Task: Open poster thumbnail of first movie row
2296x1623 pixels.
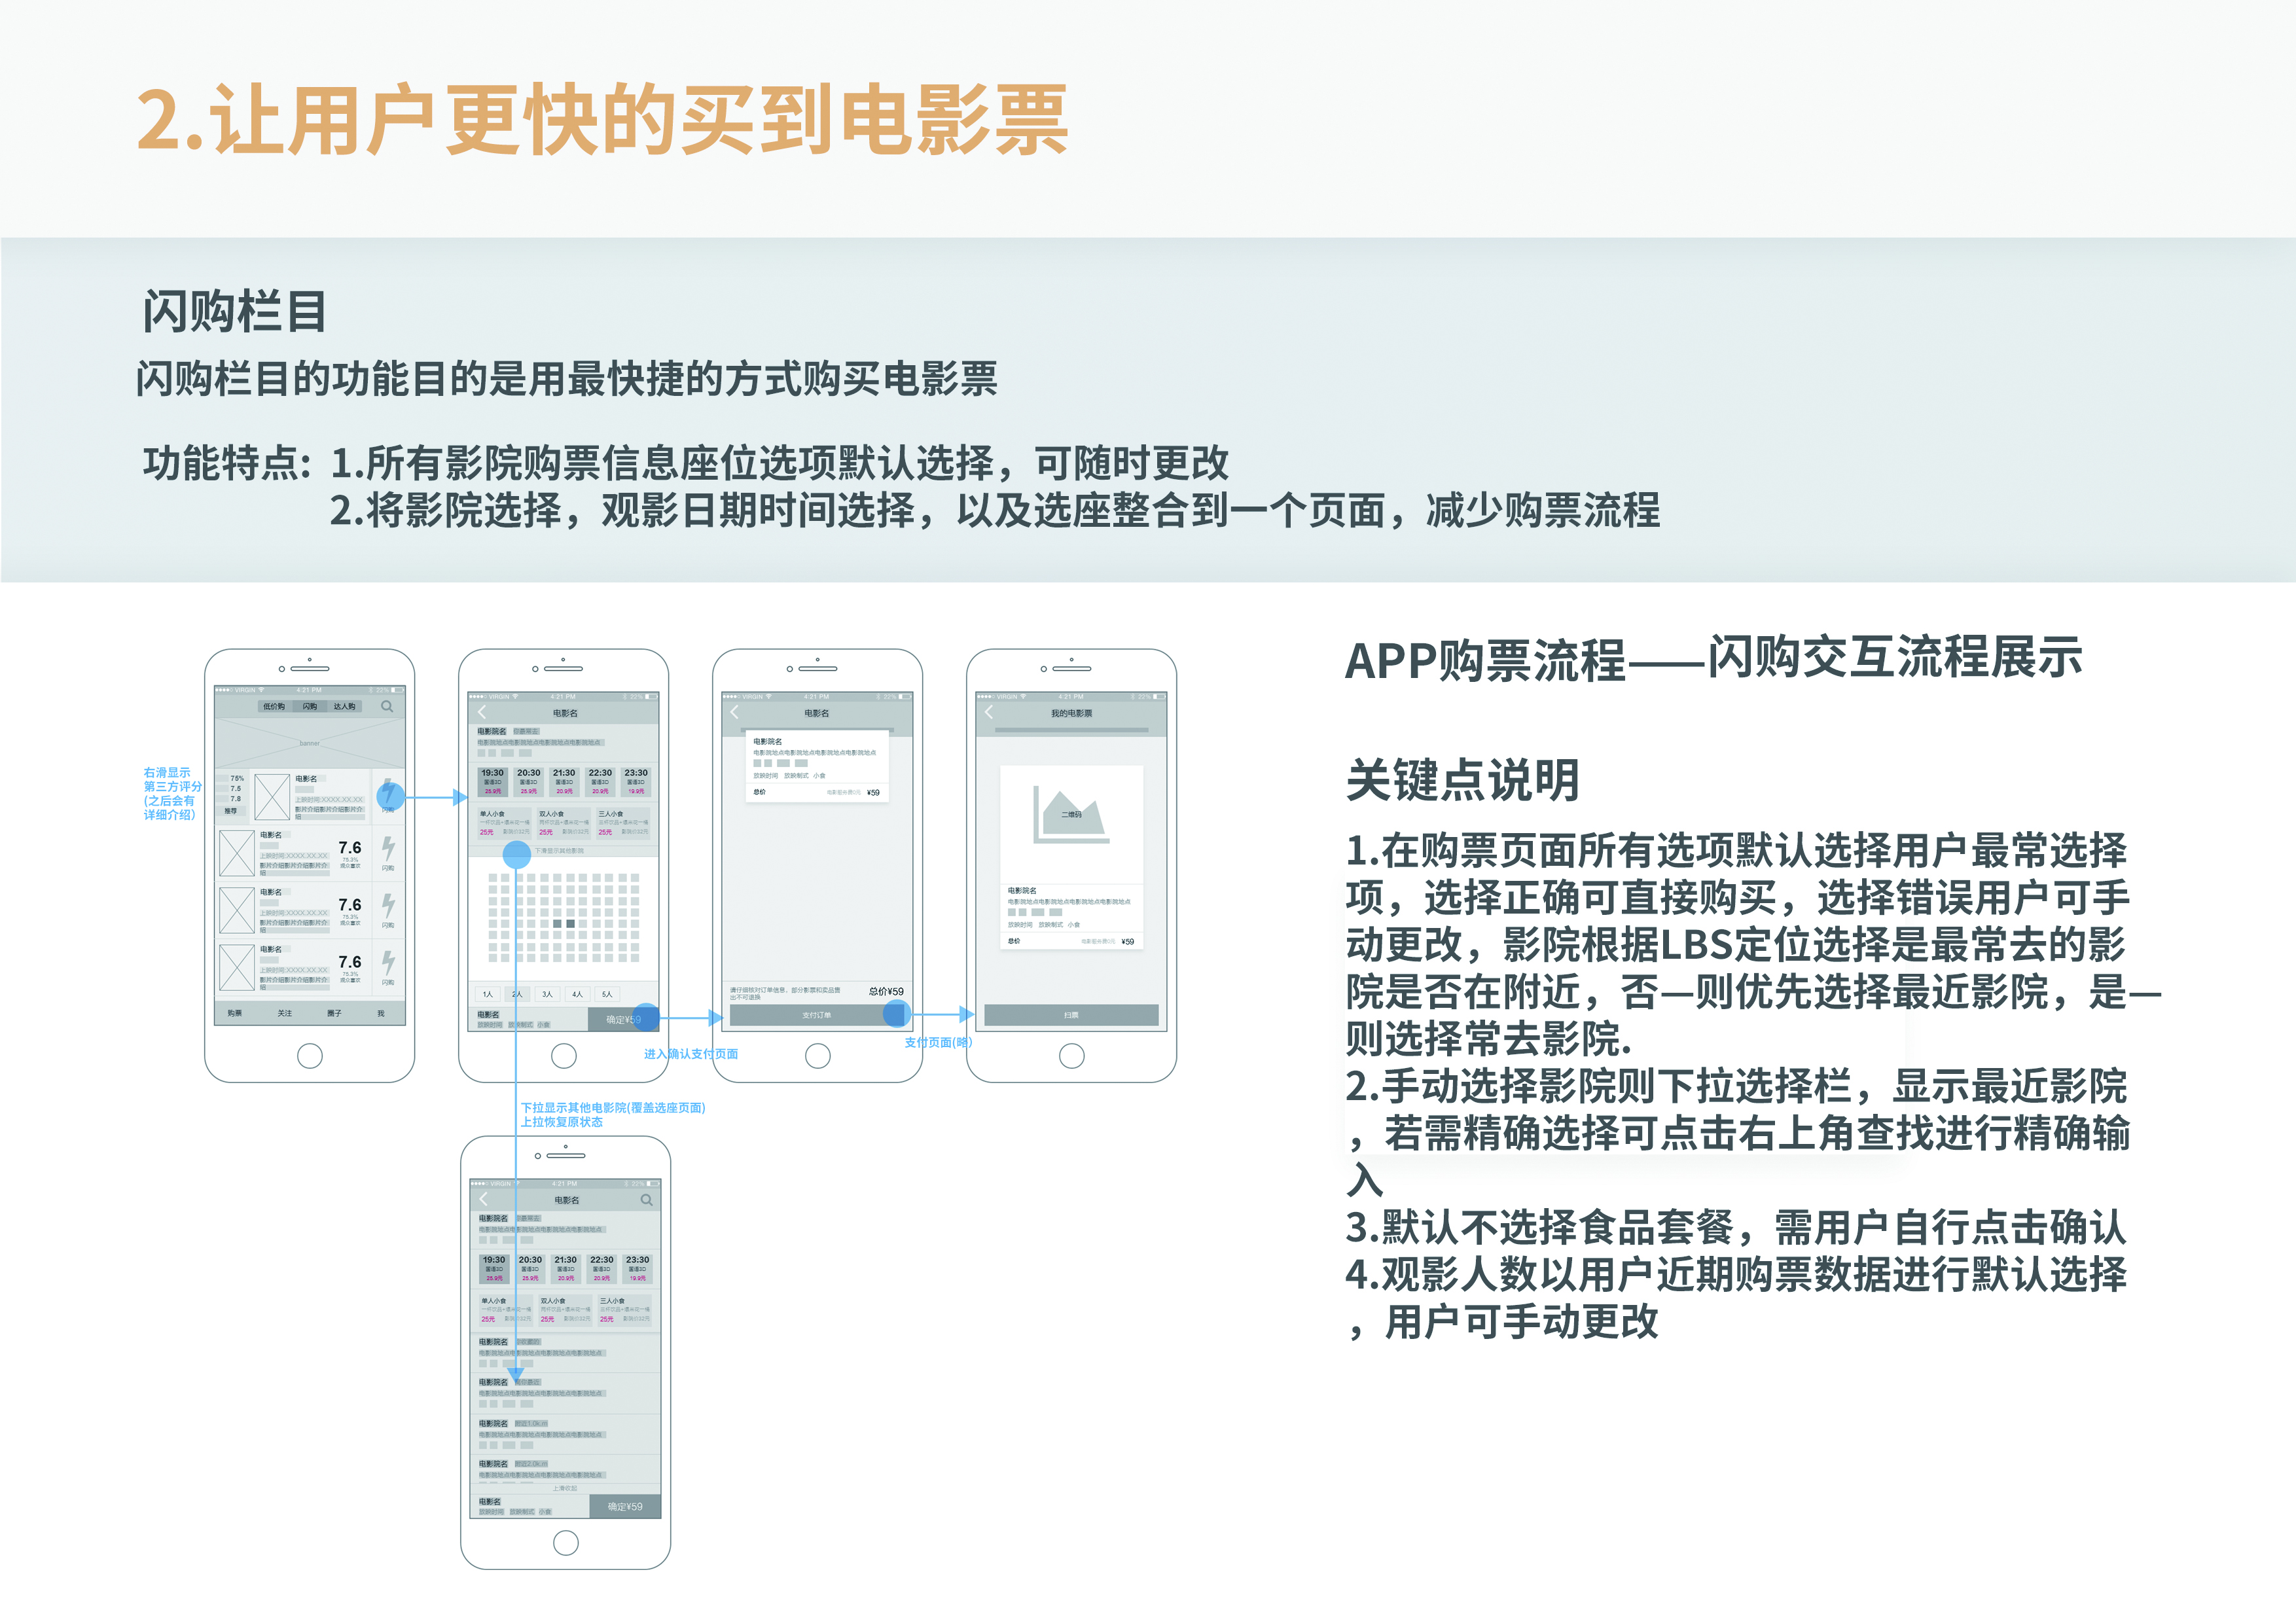Action: pos(272,797)
